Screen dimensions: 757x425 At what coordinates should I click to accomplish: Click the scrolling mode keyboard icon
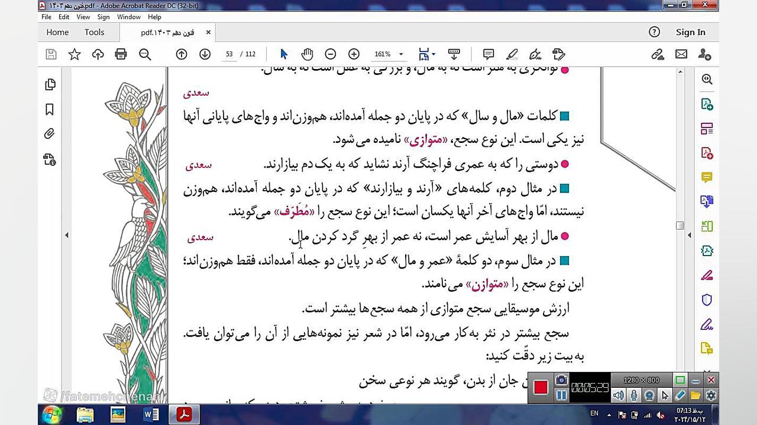454,54
